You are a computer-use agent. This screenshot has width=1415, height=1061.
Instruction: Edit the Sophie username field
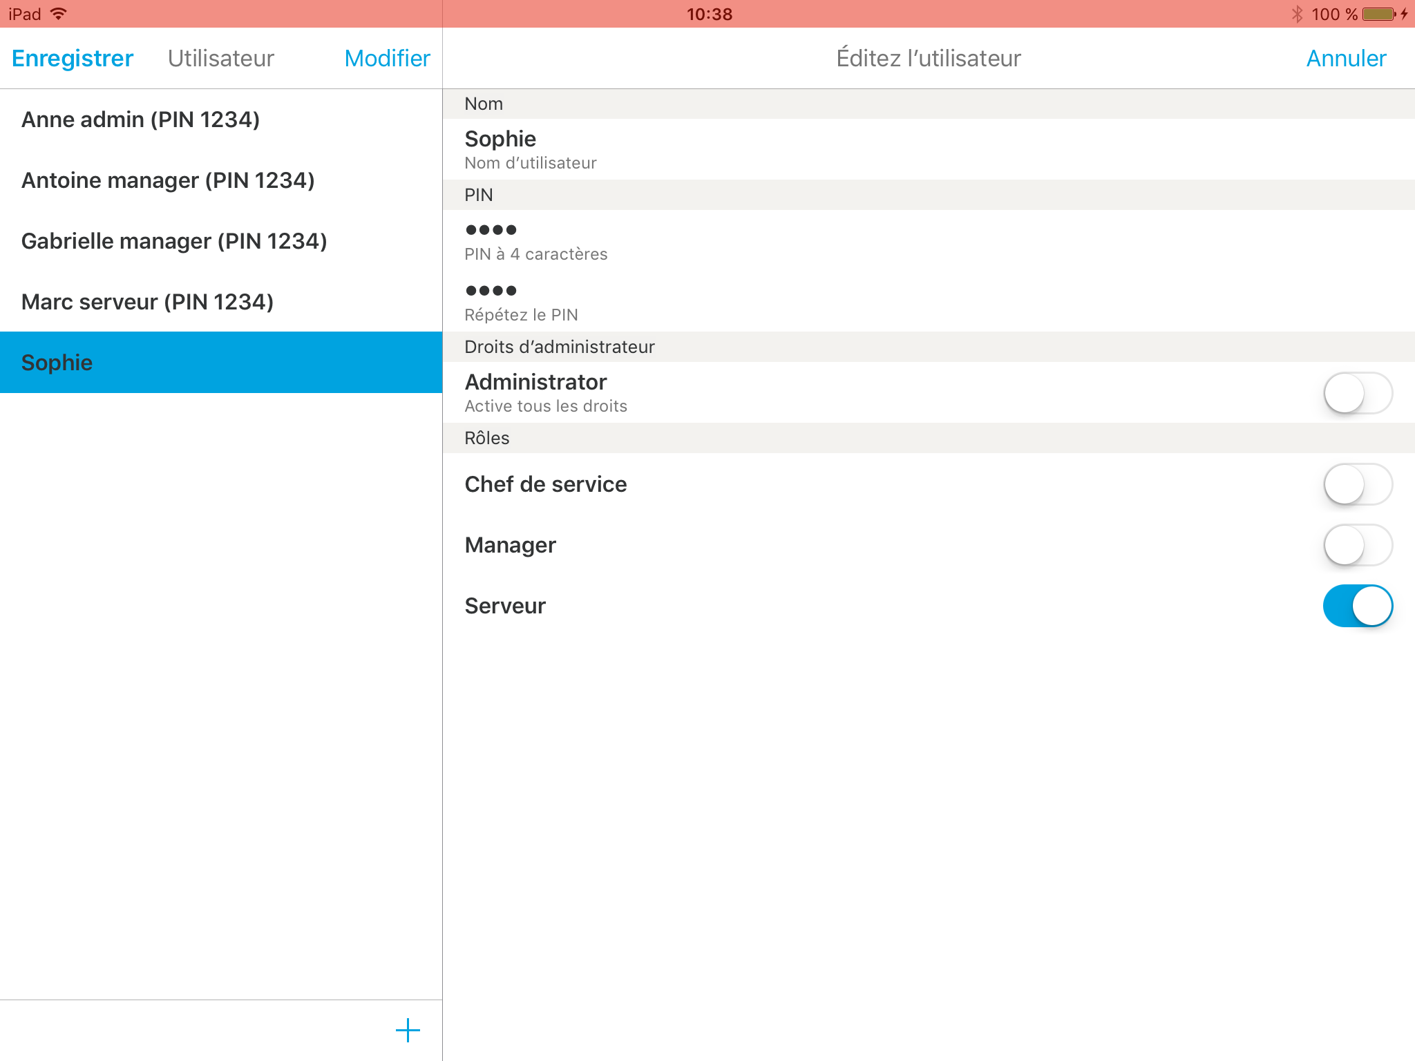point(929,149)
